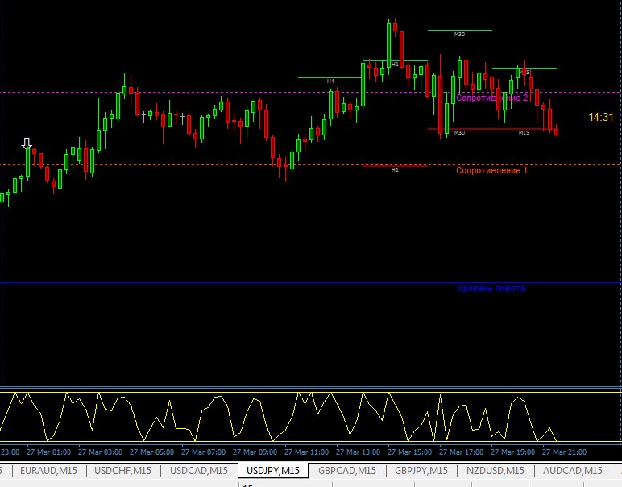Switch to the AUDCAD,M15 chart tab
The height and width of the screenshot is (487, 622).
tap(572, 471)
